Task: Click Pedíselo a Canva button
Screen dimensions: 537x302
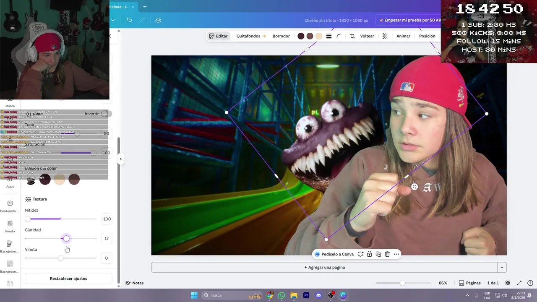Action: (x=334, y=254)
